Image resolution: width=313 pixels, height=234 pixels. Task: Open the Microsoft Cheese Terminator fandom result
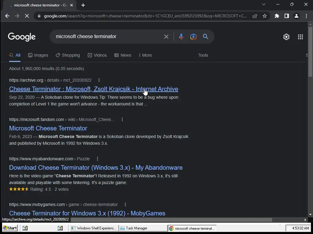[48, 128]
